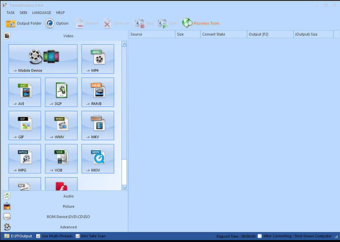Open the SKIN menu
Viewport: 340px width, 242px height.
[23, 12]
